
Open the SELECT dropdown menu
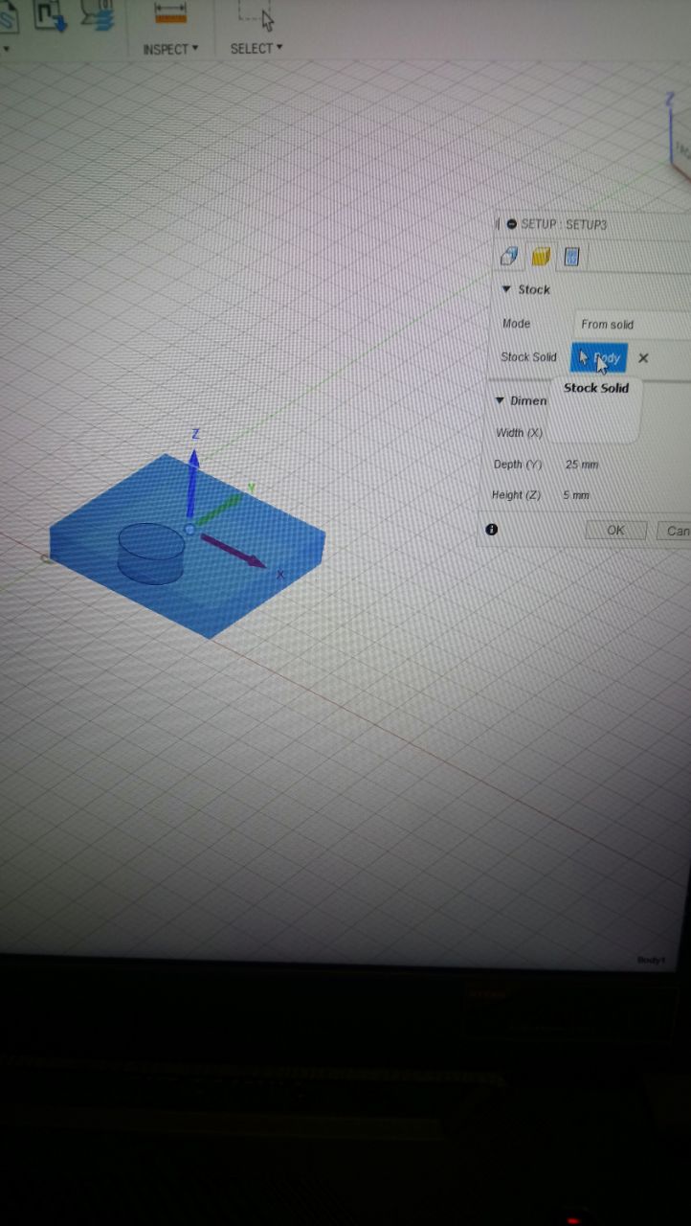coord(256,48)
